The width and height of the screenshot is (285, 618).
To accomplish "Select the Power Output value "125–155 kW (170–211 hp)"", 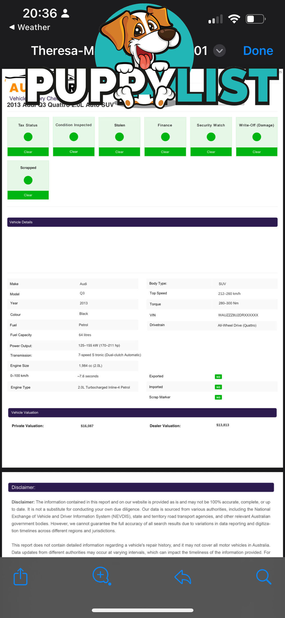I will (x=99, y=346).
